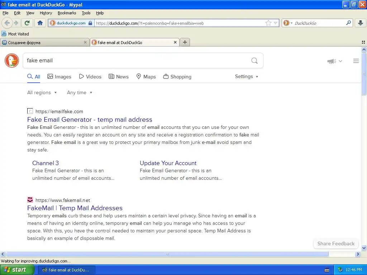Expand the Any time filter
The width and height of the screenshot is (367, 275).
(x=80, y=93)
